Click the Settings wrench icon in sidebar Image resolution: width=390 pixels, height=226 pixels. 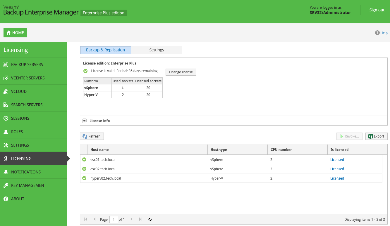pos(6,145)
